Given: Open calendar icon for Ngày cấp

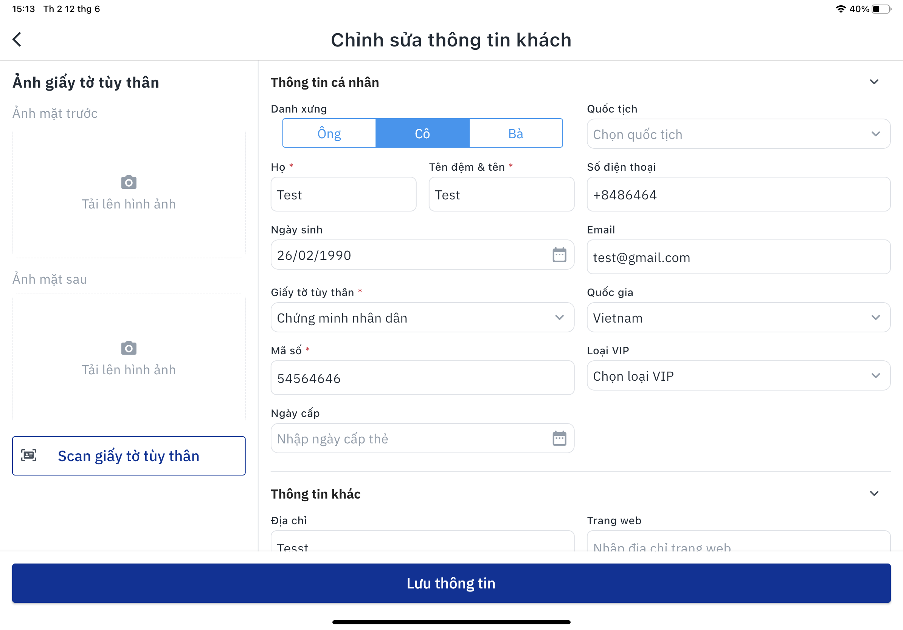Looking at the screenshot, I should tap(559, 439).
